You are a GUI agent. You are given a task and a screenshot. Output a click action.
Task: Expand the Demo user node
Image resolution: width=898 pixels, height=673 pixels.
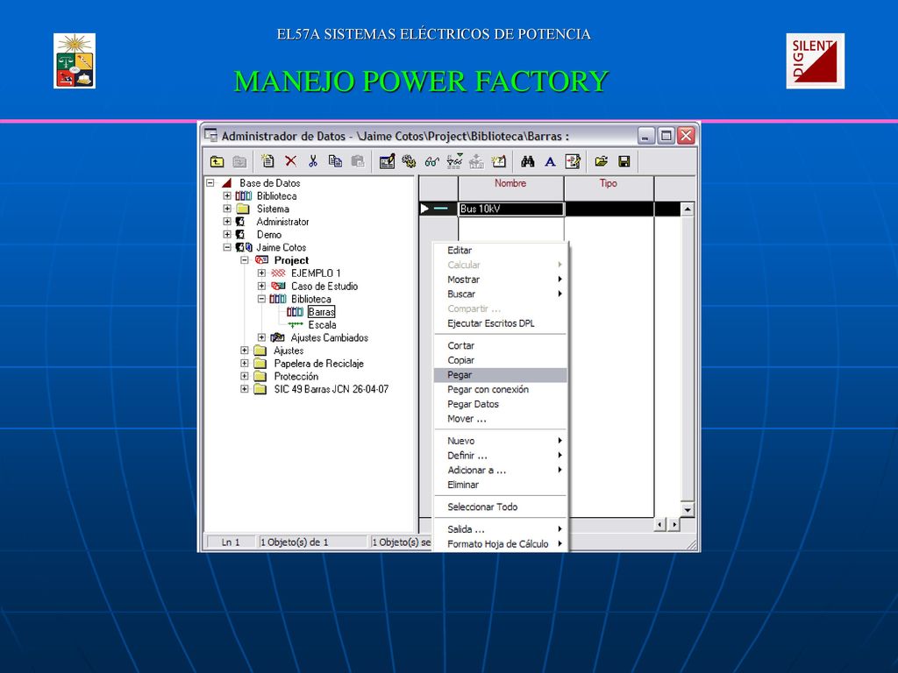point(227,235)
